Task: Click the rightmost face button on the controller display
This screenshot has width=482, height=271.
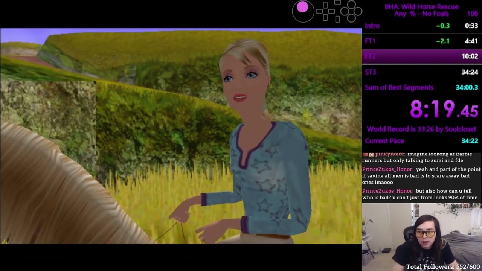Action: pyautogui.click(x=358, y=11)
